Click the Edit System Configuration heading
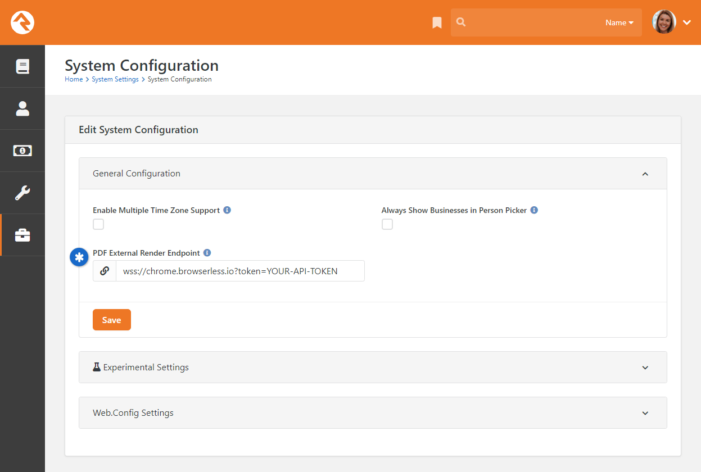The image size is (701, 472). coord(138,130)
